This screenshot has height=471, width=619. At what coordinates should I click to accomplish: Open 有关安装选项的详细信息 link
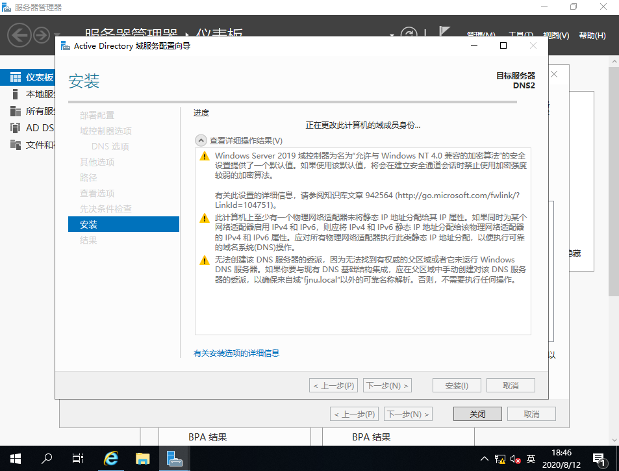(236, 353)
